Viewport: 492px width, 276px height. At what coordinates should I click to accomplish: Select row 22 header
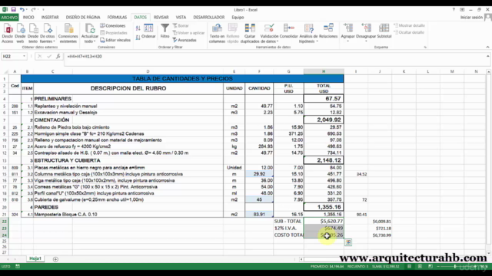[x=5, y=222]
